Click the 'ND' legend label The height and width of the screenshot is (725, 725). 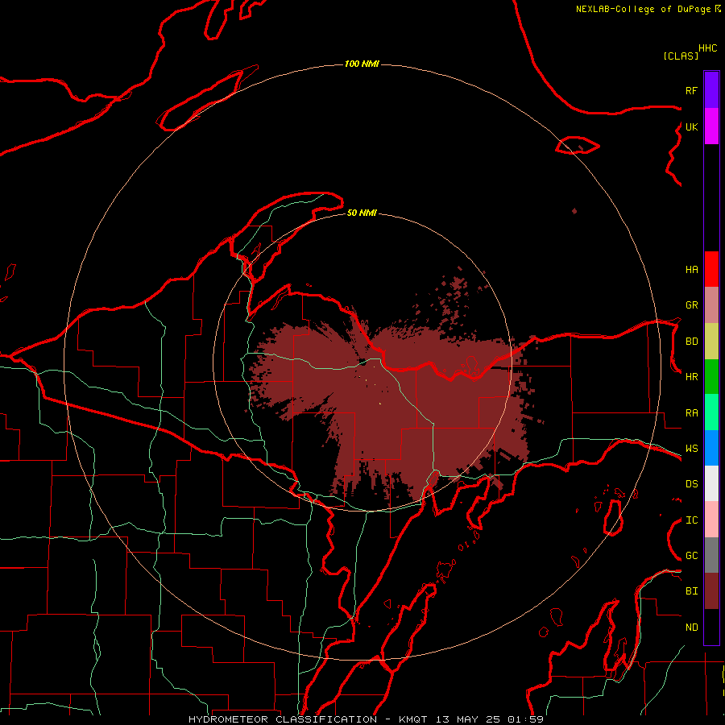pos(691,628)
